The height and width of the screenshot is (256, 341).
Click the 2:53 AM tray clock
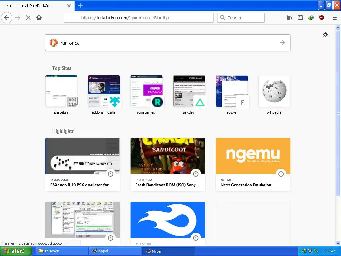coord(329,251)
